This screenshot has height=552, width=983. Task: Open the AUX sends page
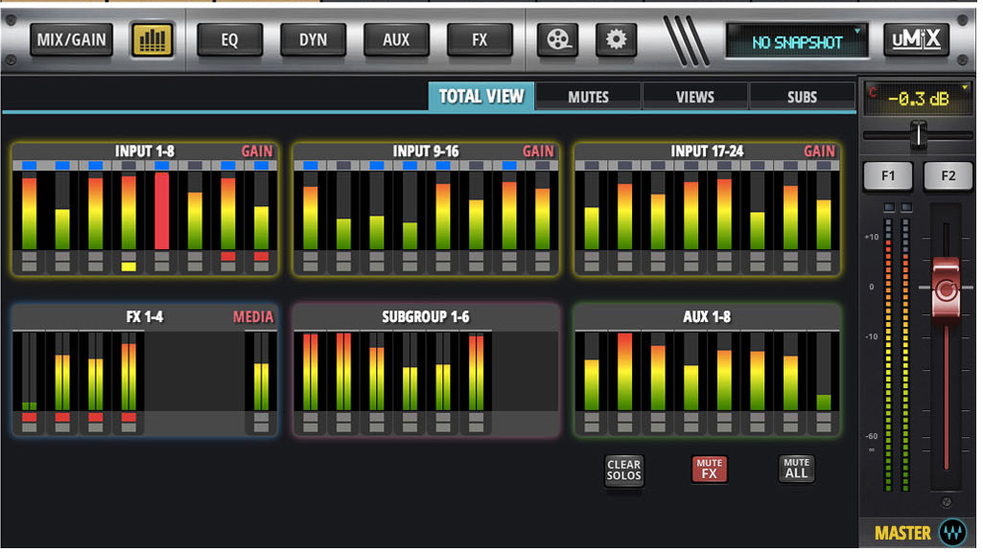pos(396,40)
